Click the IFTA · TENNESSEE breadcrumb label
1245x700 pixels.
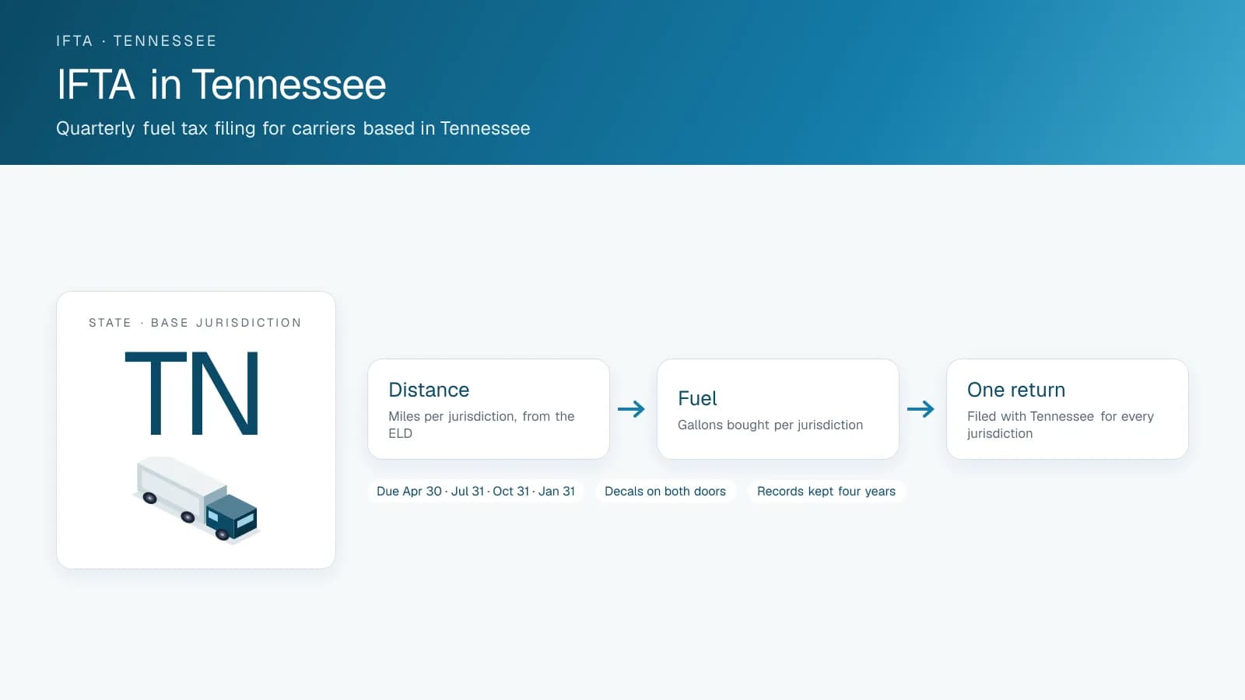136,41
